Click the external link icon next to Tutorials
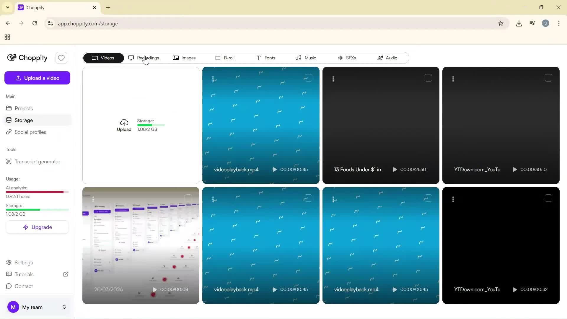 [66, 274]
